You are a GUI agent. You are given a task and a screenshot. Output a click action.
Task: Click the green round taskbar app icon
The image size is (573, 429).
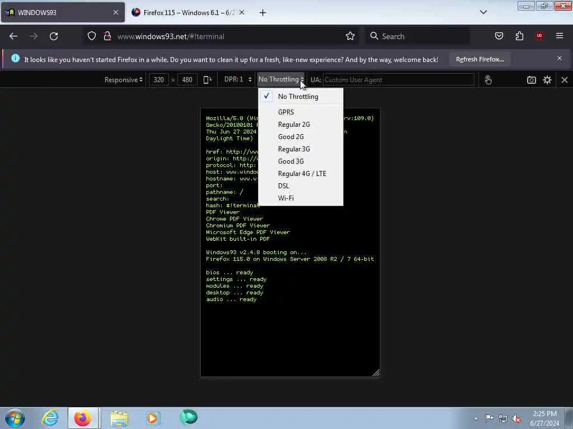coord(189,417)
